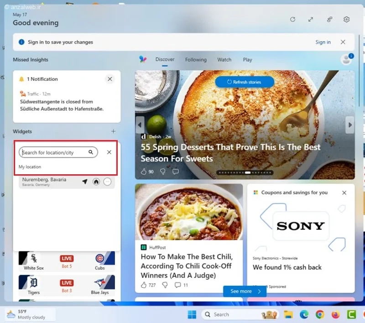The width and height of the screenshot is (365, 323).
Task: Expand the widgets board to full view
Action: pos(311,20)
